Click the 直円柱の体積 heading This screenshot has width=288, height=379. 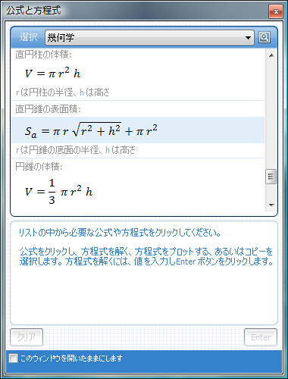click(x=43, y=55)
